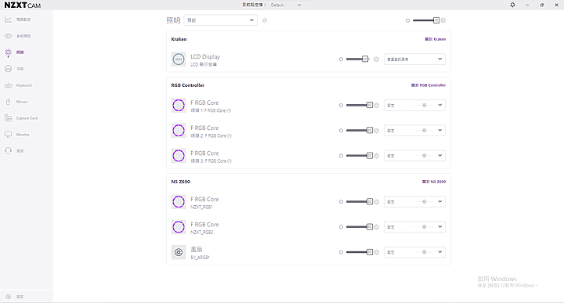The image size is (564, 303).
Task: Open the RGB Controller link at card's right
Action: pyautogui.click(x=428, y=85)
